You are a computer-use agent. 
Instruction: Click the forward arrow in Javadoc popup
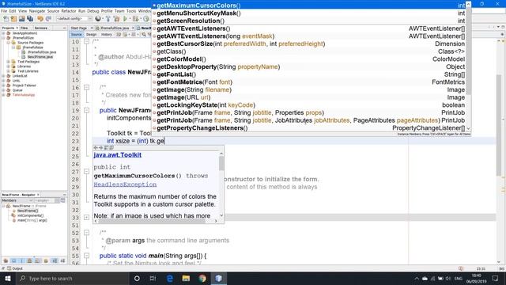point(100,148)
